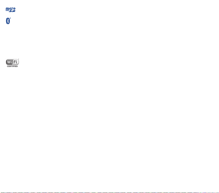Click the microSD logo
The height and width of the screenshot is (193, 219).
pos(10,10)
